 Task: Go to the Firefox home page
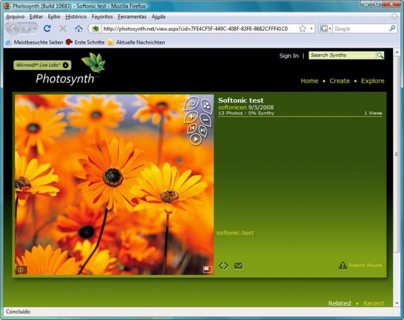point(78,28)
